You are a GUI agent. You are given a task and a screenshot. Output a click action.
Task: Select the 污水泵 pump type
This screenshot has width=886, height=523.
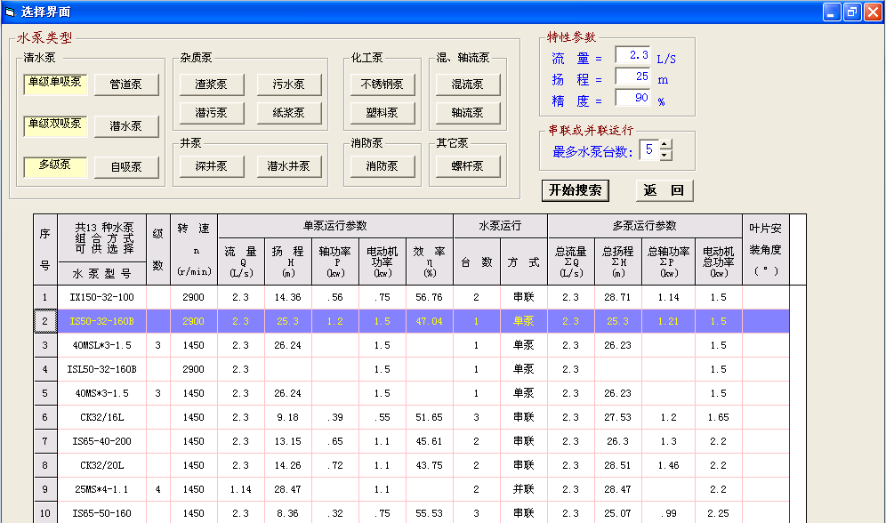coord(289,84)
